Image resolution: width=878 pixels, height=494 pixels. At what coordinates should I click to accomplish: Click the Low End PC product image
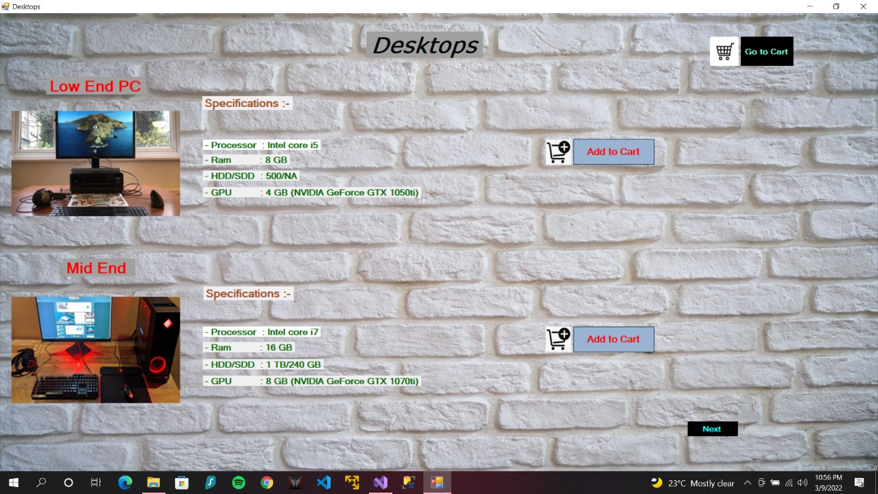95,163
